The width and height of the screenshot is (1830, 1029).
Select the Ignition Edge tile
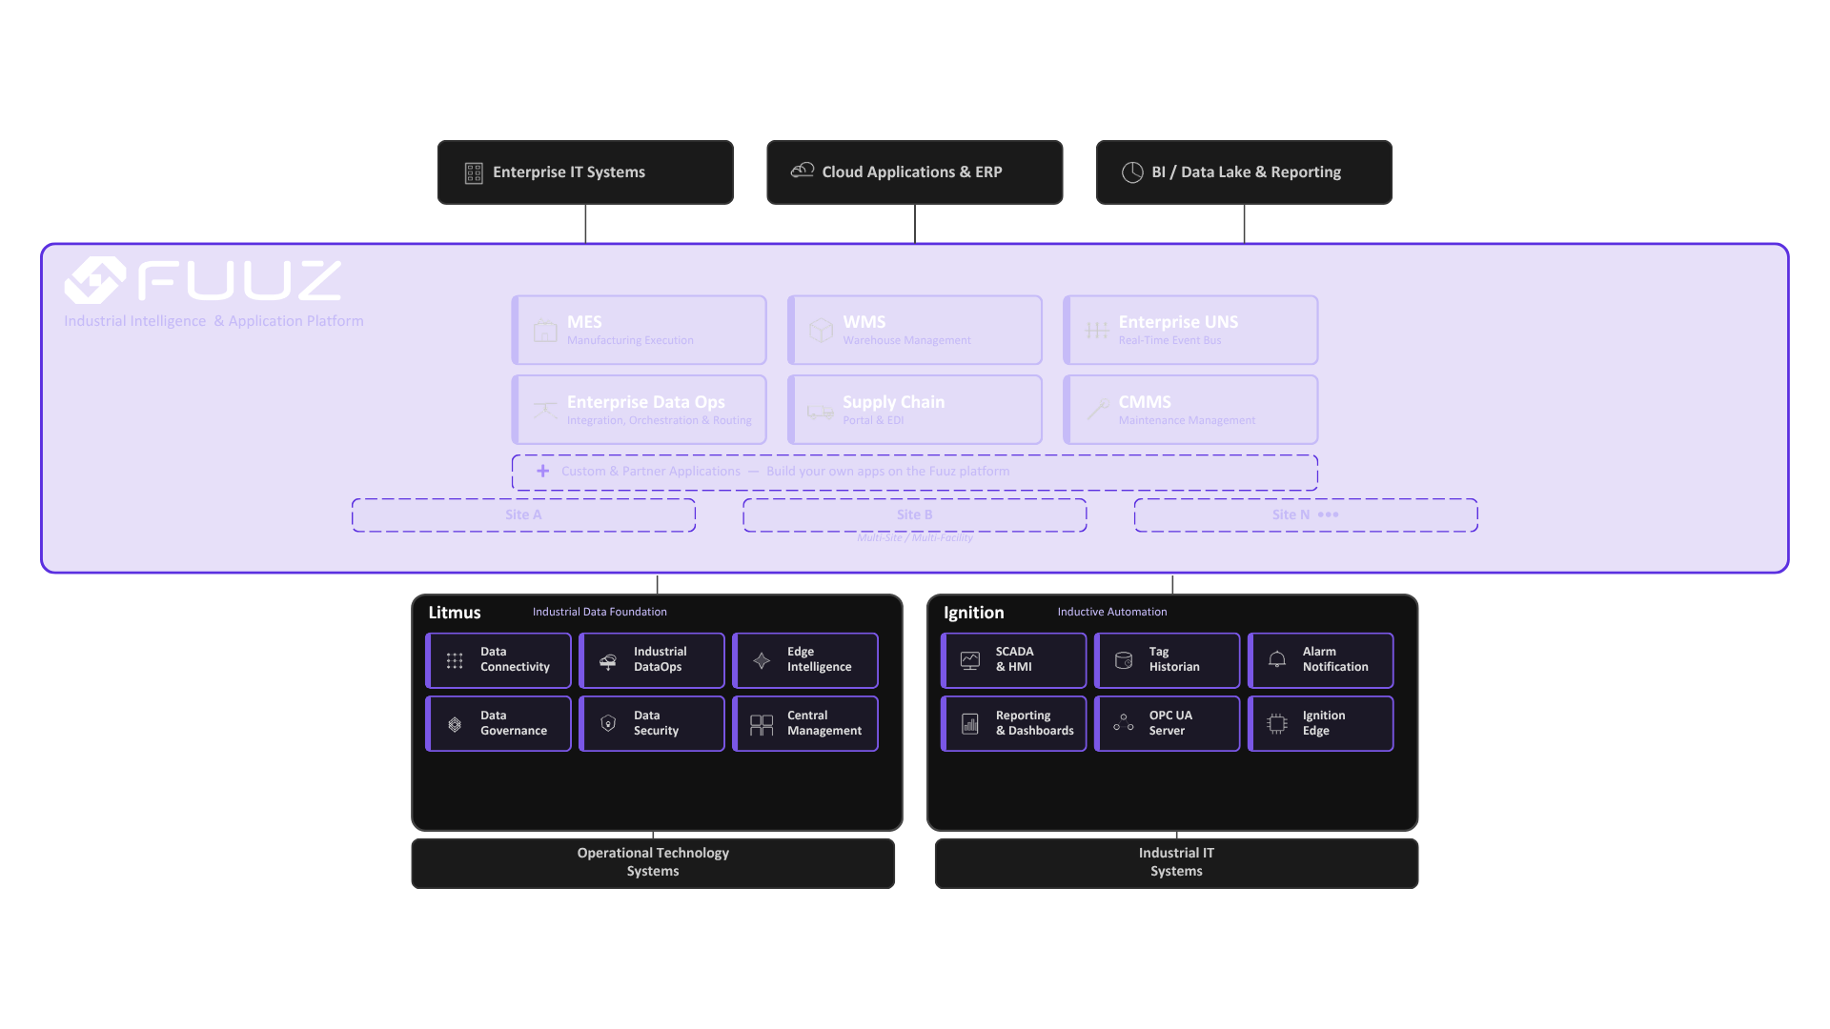click(1321, 724)
